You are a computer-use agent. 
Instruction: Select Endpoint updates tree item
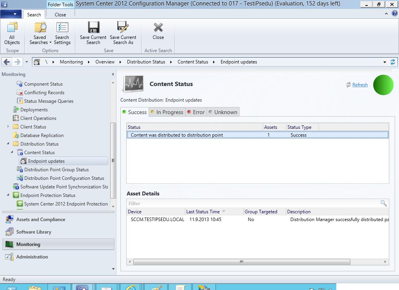(64, 161)
